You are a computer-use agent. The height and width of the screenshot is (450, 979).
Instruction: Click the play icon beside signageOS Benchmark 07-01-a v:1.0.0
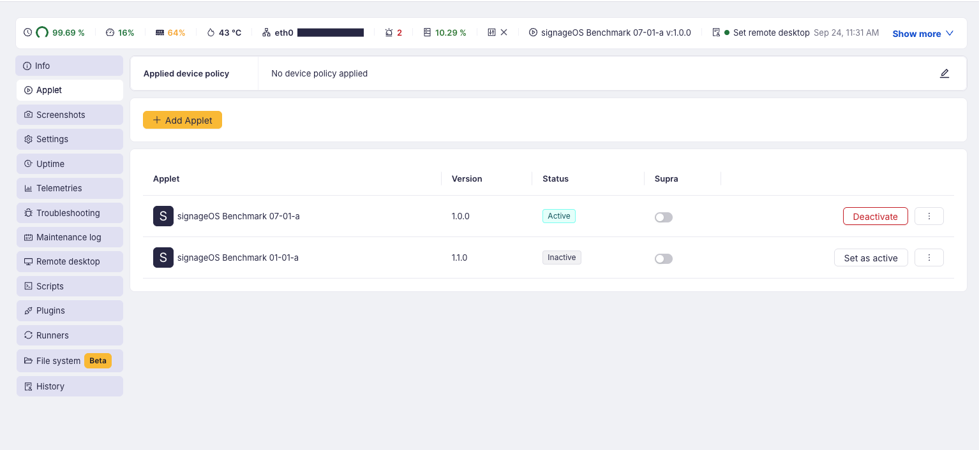click(534, 33)
